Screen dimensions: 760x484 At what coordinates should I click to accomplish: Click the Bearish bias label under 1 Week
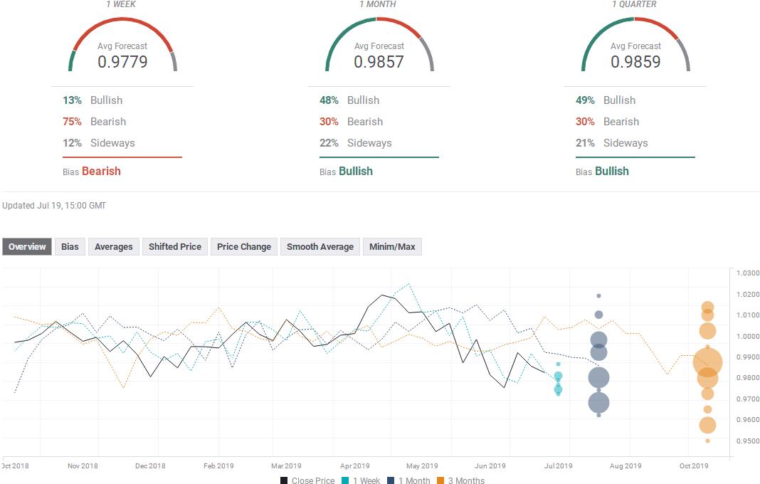(101, 172)
